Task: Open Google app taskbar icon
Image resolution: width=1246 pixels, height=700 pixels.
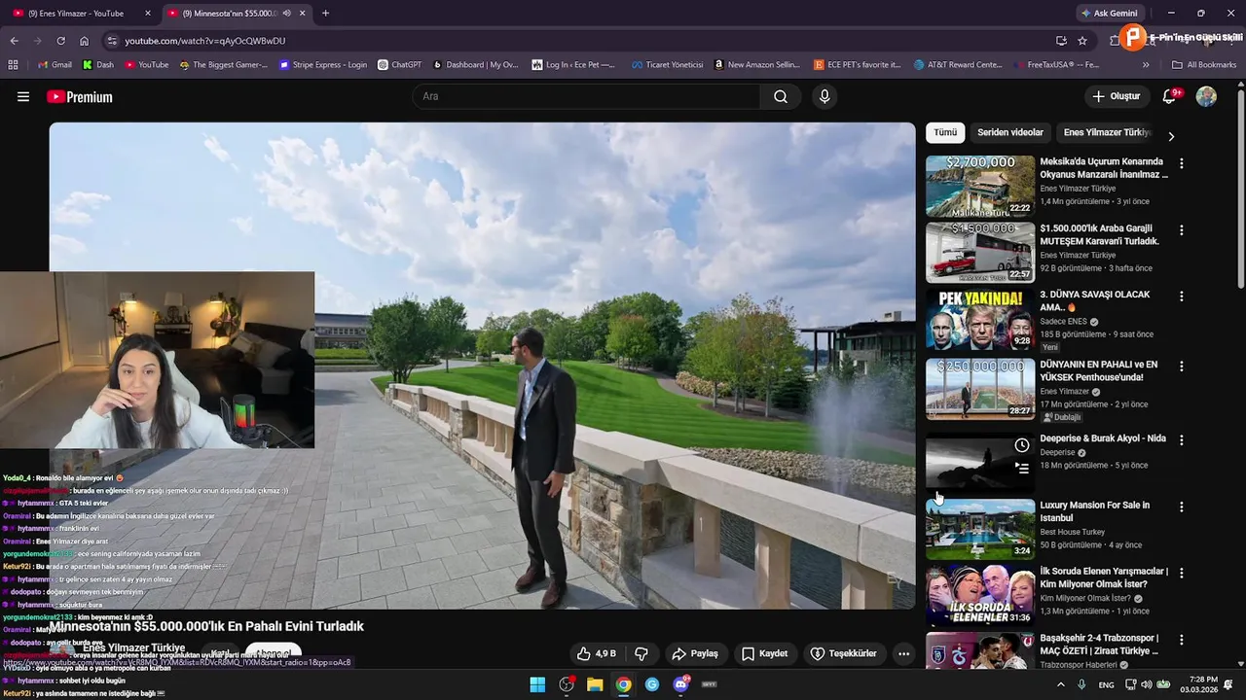Action: tap(652, 684)
